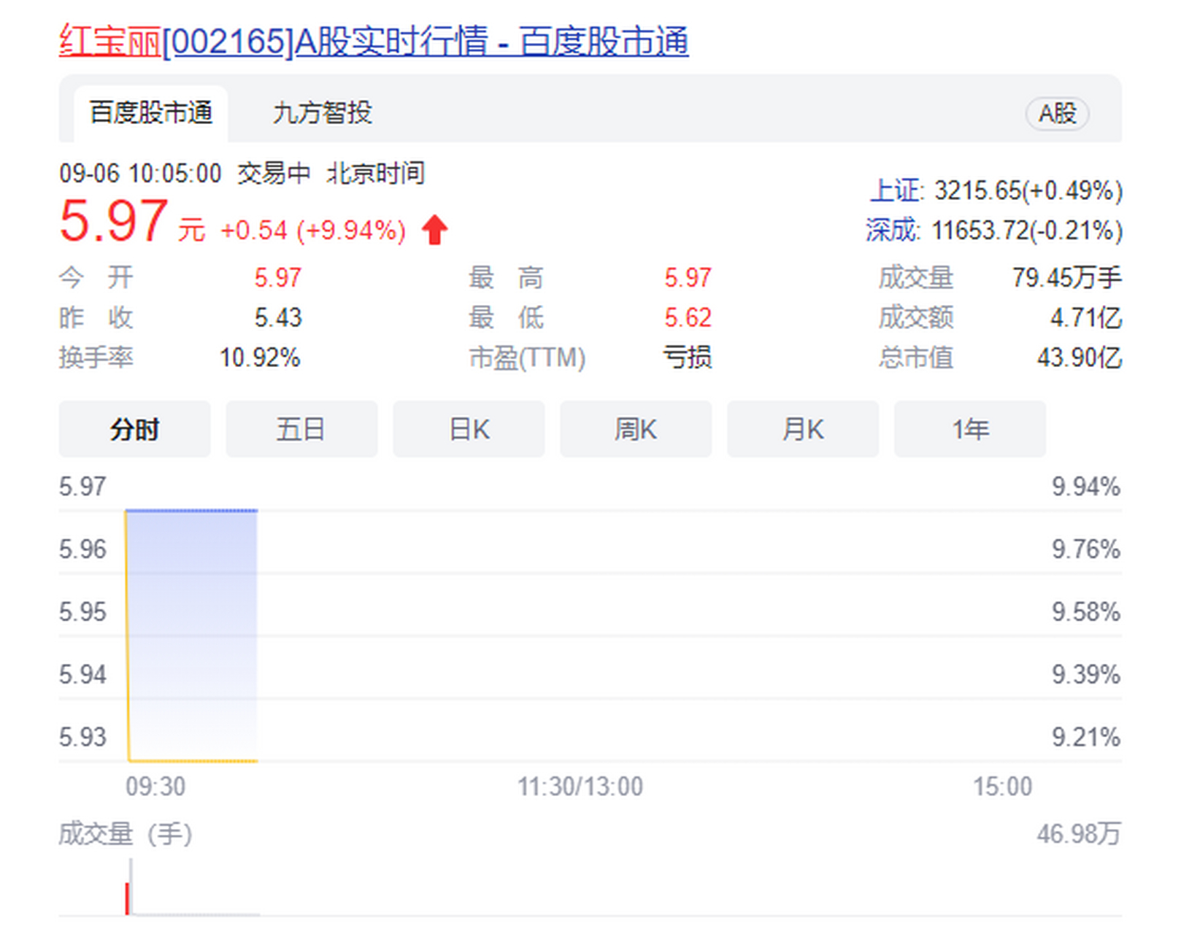
Task: Switch to the 五日 five-day chart view
Action: [301, 429]
